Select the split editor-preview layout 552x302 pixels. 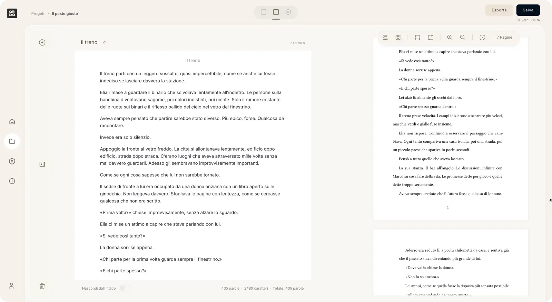click(x=276, y=12)
